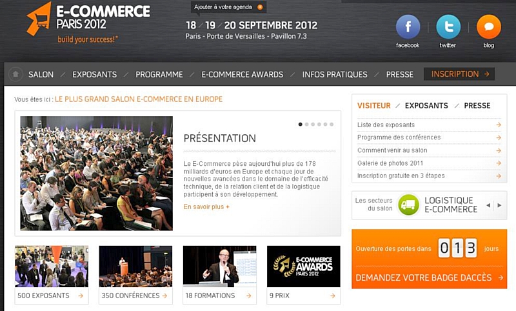Screen dimensions: 516x311
Task: Open the orange blog icon
Action: click(x=489, y=26)
